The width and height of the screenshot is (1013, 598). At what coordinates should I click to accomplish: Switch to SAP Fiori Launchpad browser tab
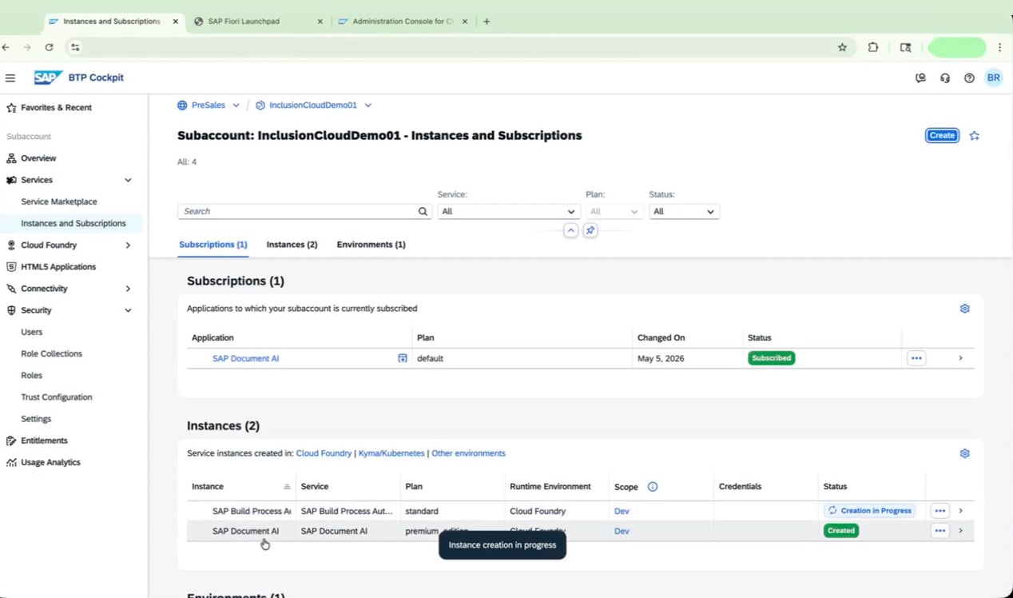tap(259, 22)
